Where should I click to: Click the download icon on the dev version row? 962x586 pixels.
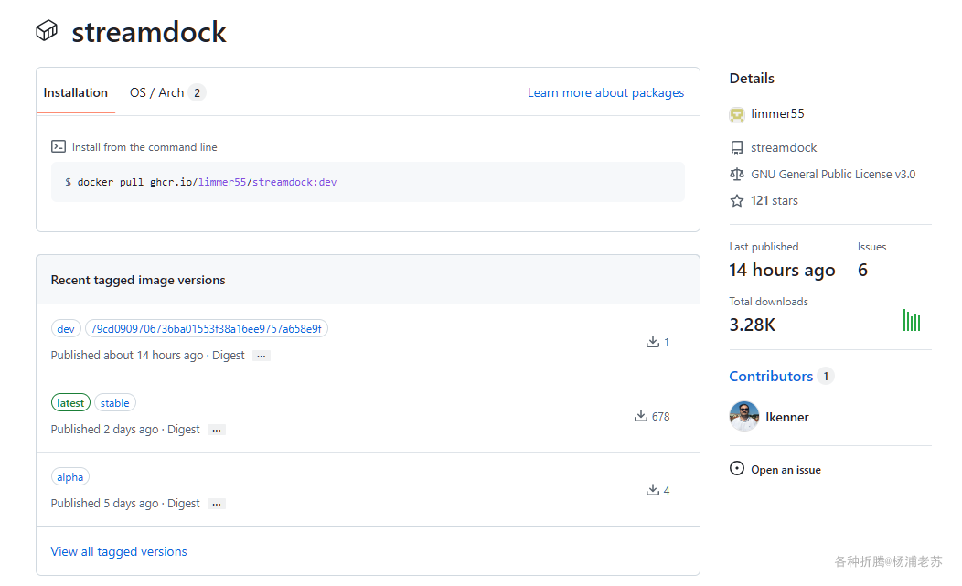653,342
